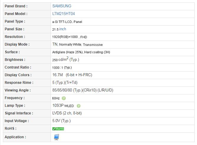Click the 'Panel Brand' row label
This screenshot has height=145, width=197.
[x=16, y=6]
